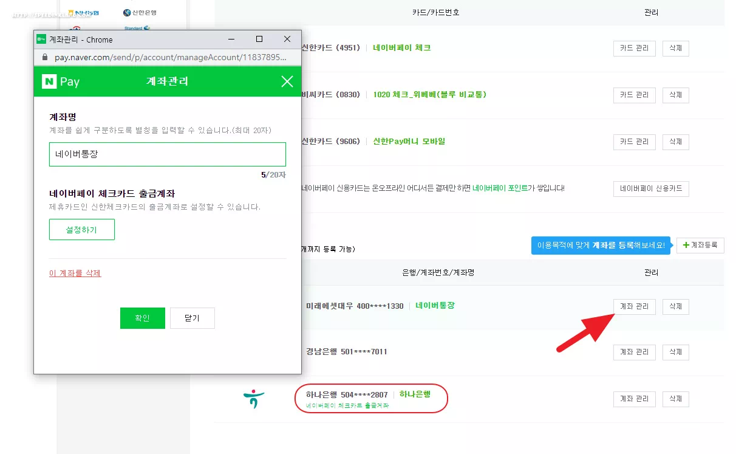Maximize the 계좌관리 Chrome popup window
Viewport: 736px width, 454px height.
coord(259,40)
